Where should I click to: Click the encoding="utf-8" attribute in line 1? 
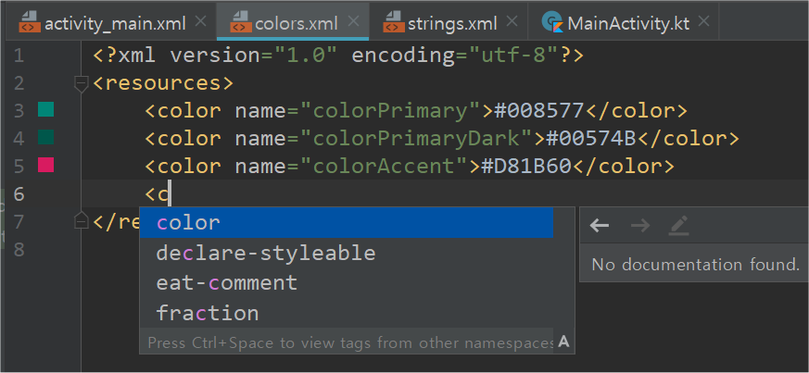[x=454, y=56]
